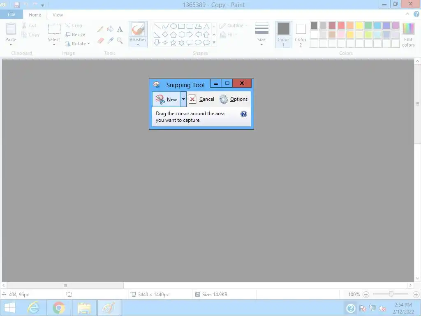421x316 pixels.
Task: Choose the Oval shape
Action: click(173, 26)
